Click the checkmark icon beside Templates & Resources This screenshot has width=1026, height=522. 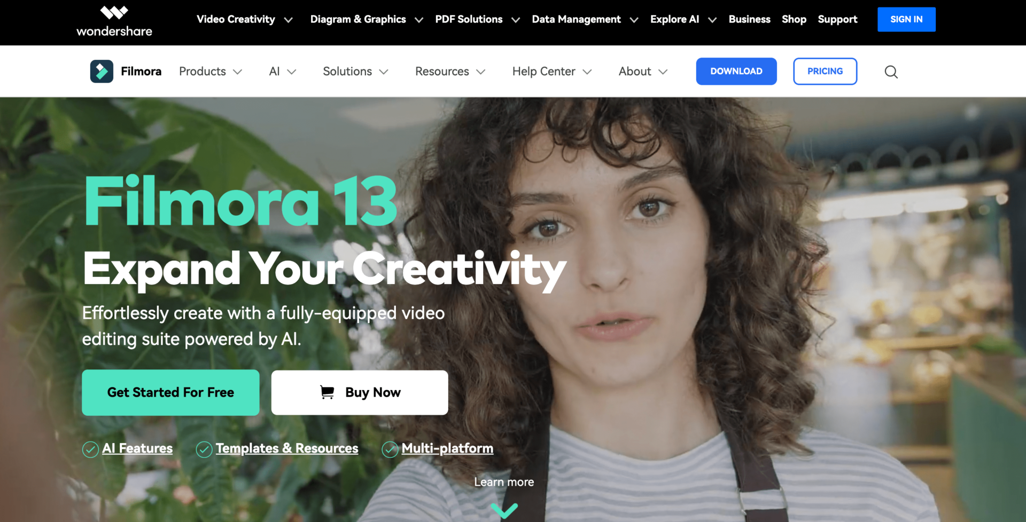pyautogui.click(x=204, y=449)
